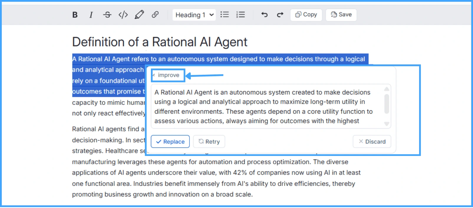Toggle bold formatting
The width and height of the screenshot is (473, 208).
click(x=75, y=15)
